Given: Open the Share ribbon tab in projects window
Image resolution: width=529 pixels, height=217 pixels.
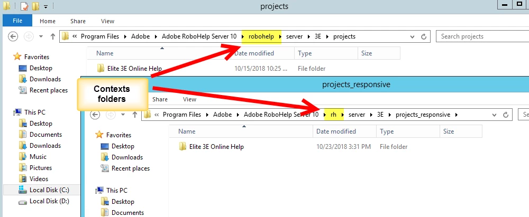Looking at the screenshot, I should [78, 21].
